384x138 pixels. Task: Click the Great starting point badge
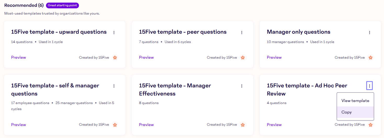pos(62,5)
